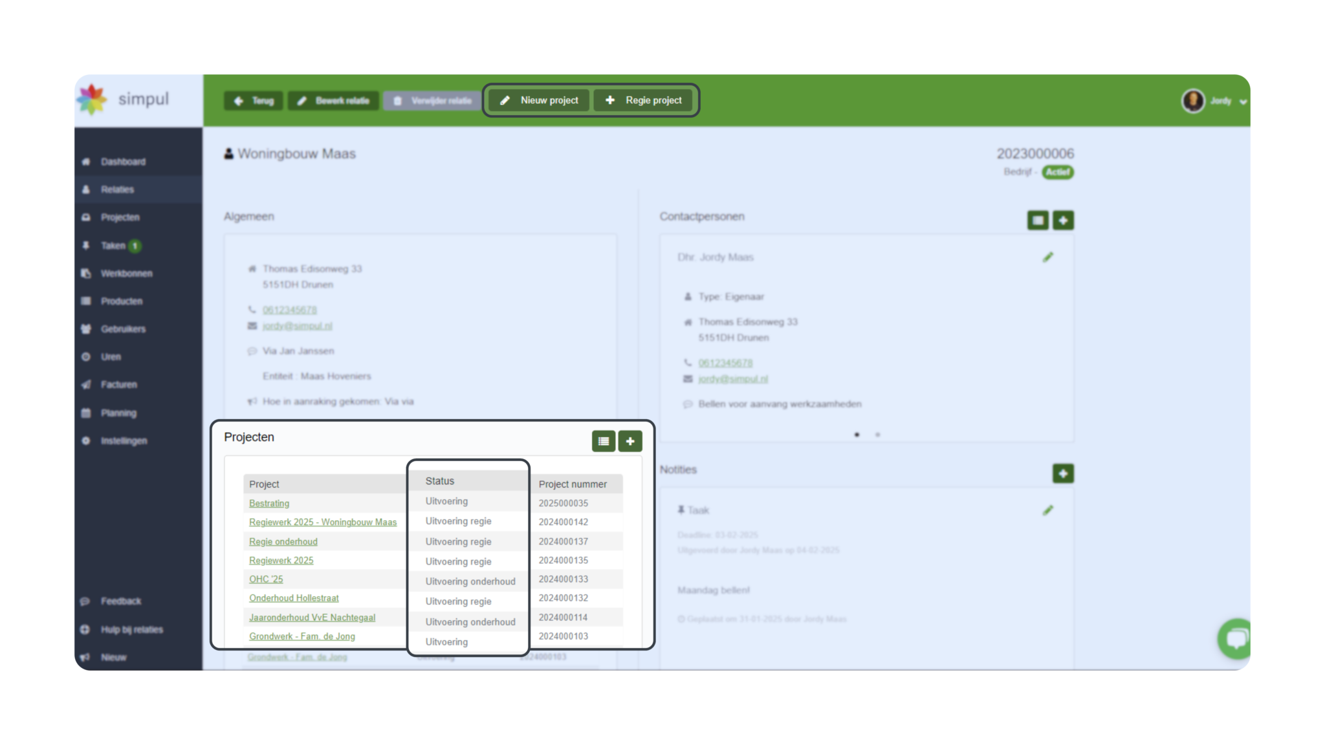Click the Gebruikers group icon
The width and height of the screenshot is (1325, 745).
coord(86,329)
